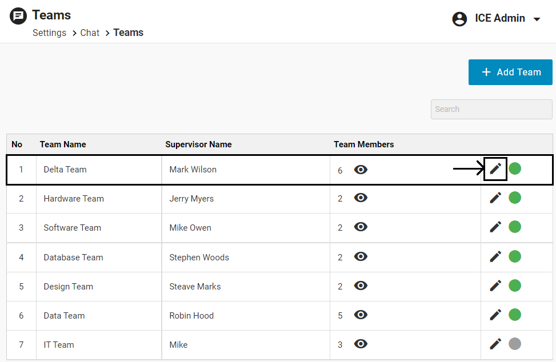Navigate to Chat in the breadcrumb
Viewport: 556px width, 362px height.
(90, 33)
